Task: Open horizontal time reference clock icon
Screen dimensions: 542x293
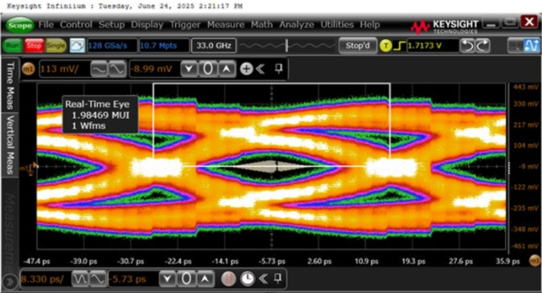Action: click(247, 278)
